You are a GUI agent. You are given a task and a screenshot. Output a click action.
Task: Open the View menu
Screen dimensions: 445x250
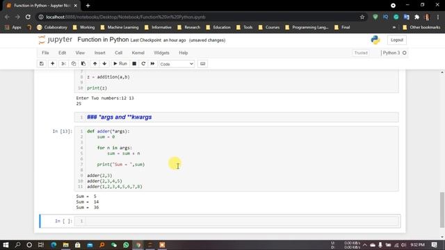pyautogui.click(x=80, y=53)
